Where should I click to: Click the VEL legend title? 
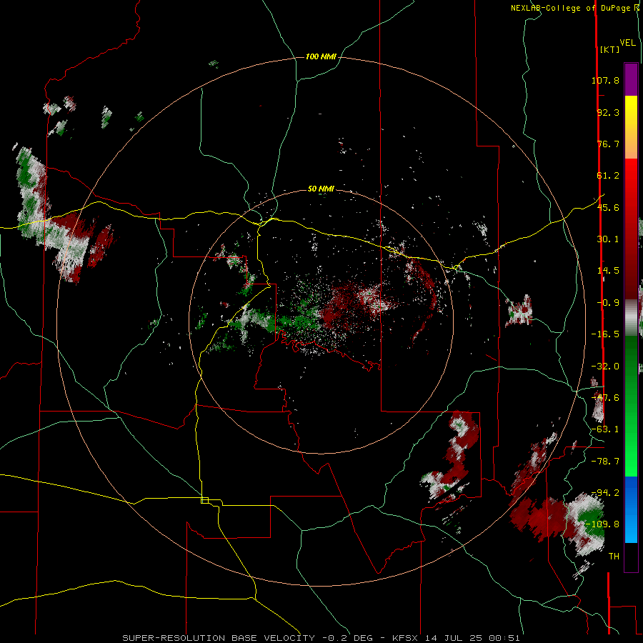pos(627,43)
